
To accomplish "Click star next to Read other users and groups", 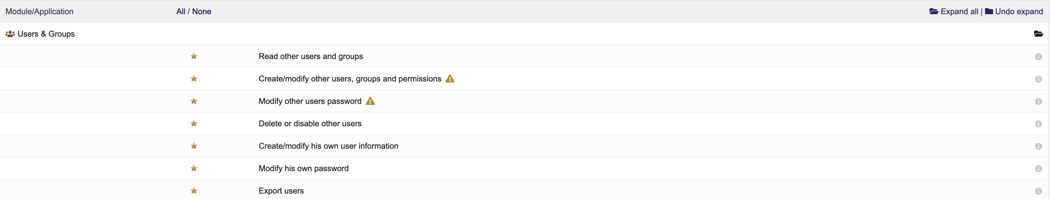I will click(x=194, y=56).
